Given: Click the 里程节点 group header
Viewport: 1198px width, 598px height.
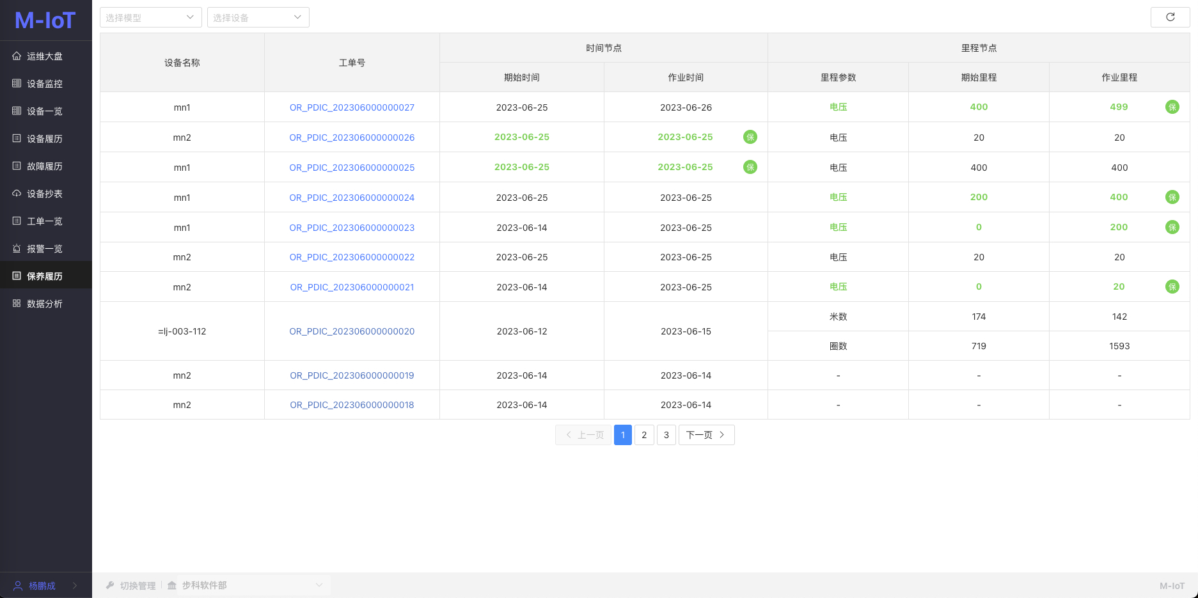Looking at the screenshot, I should [979, 48].
